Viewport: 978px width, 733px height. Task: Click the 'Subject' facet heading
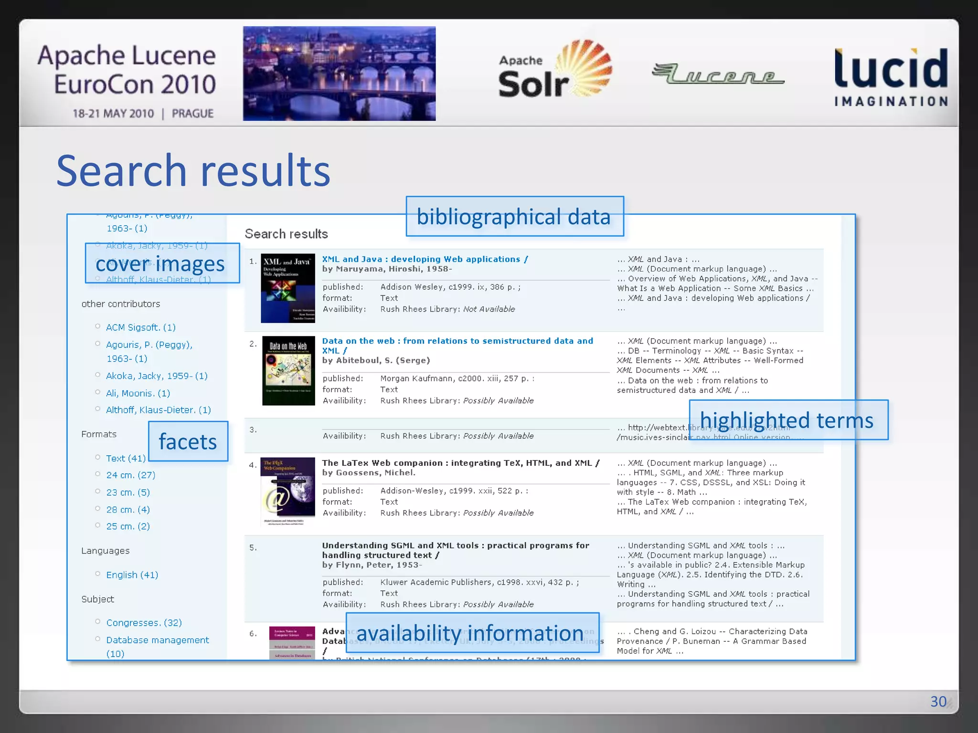coord(98,599)
